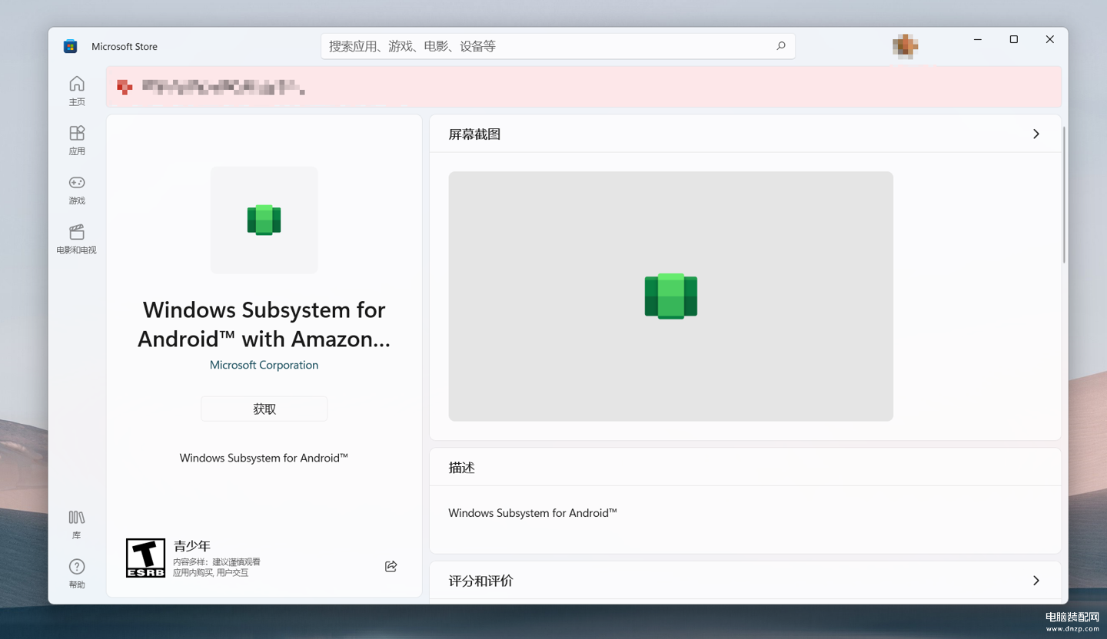Screen dimensions: 1107x639
Task: Click the 描述 description heading
Action: (462, 467)
